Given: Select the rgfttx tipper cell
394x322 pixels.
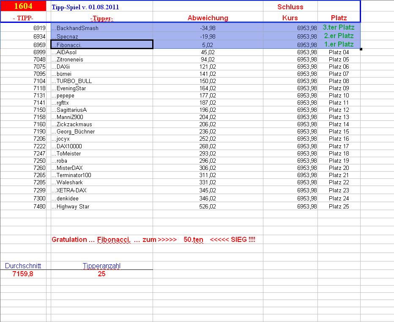Looking at the screenshot, I should (x=102, y=103).
